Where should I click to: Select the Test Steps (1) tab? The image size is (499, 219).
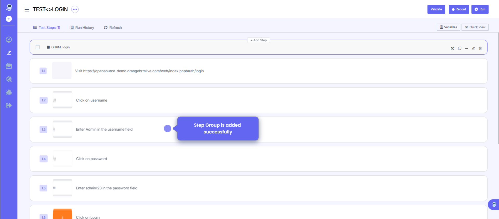47,28
